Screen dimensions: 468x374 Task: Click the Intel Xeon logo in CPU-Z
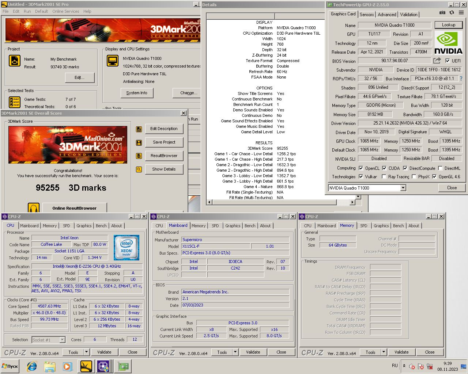pyautogui.click(x=127, y=247)
